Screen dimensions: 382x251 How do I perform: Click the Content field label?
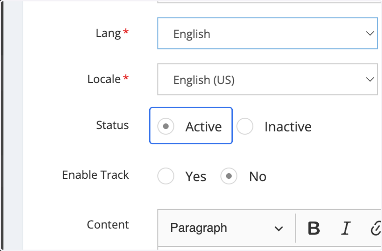click(108, 225)
